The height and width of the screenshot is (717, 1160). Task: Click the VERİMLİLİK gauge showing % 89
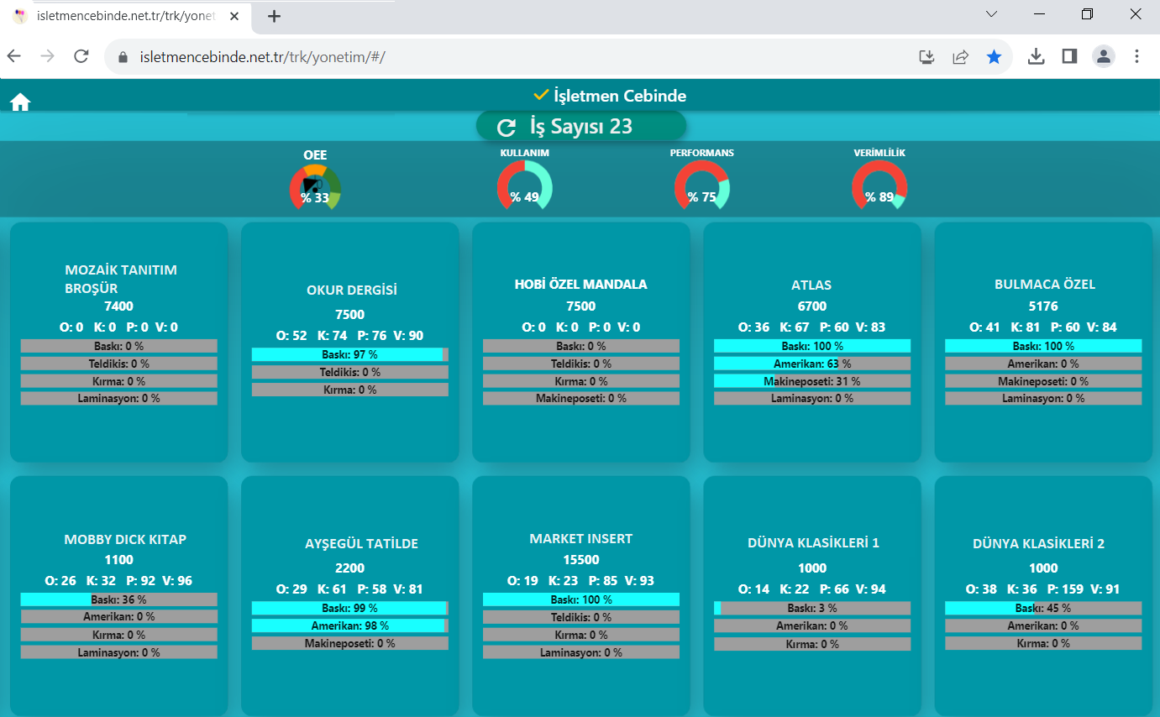(x=879, y=186)
